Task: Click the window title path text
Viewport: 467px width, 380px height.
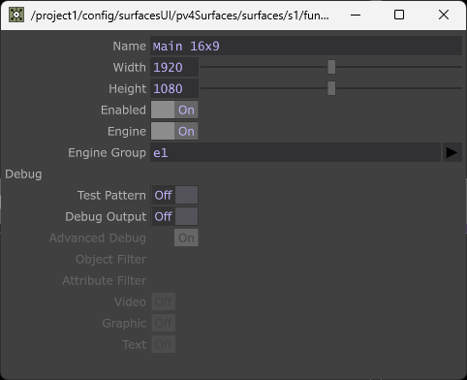Action: click(x=180, y=16)
